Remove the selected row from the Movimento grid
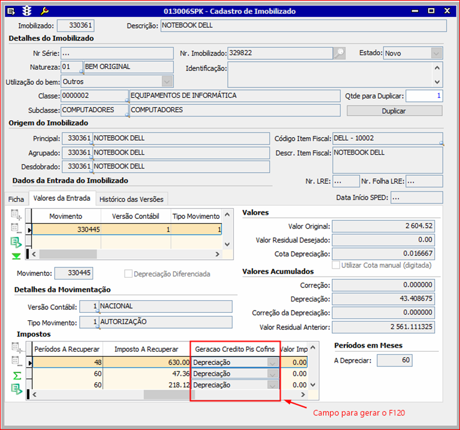460x430 pixels. coord(16,229)
